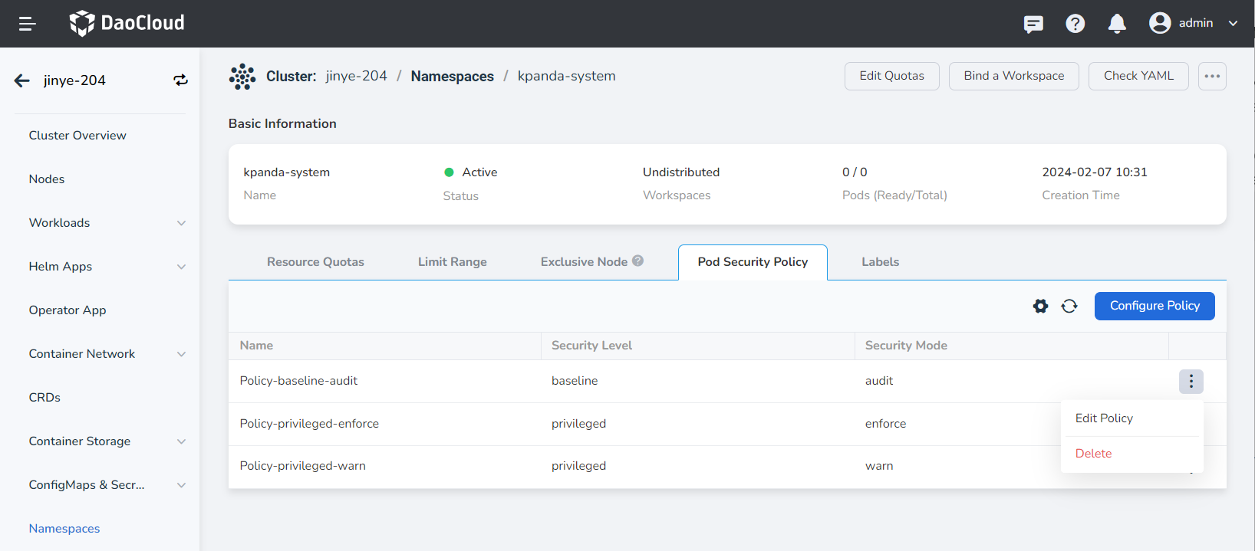Select Edit Policy from the context menu
1255x551 pixels.
click(x=1104, y=418)
